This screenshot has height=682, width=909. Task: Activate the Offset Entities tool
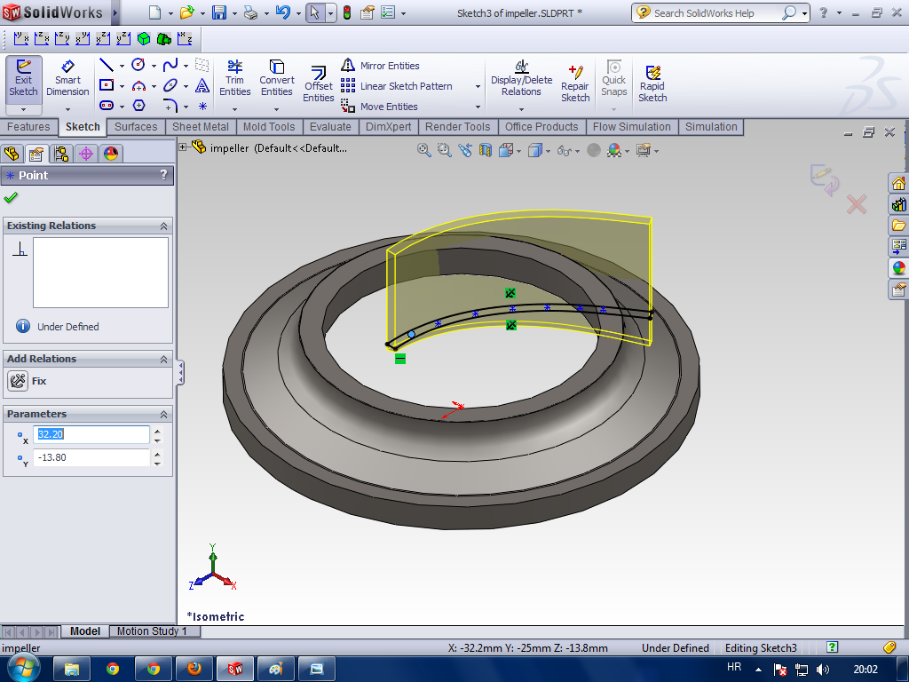tap(318, 84)
